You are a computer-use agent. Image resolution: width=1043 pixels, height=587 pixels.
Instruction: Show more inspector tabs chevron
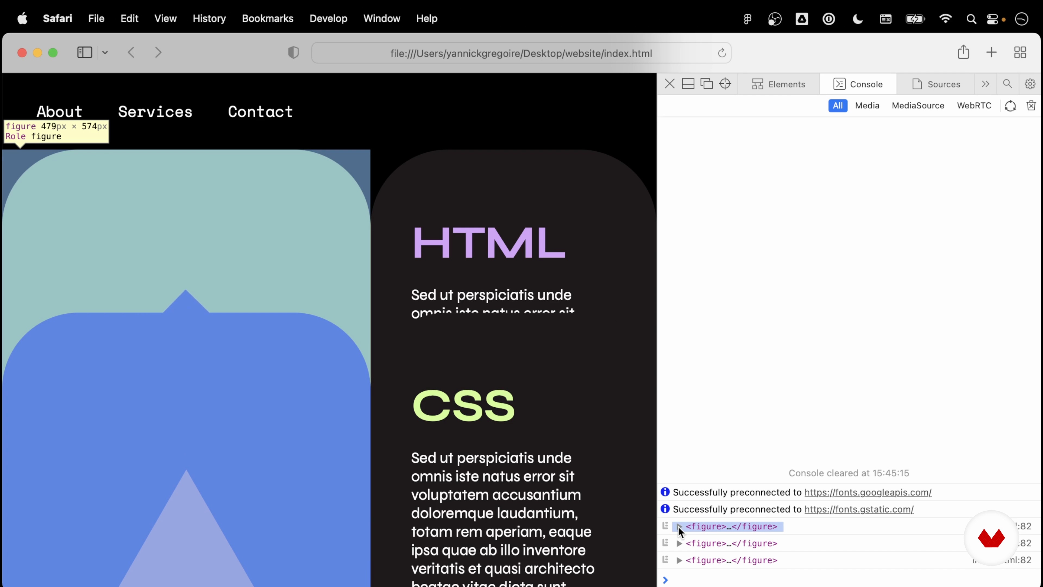point(985,84)
